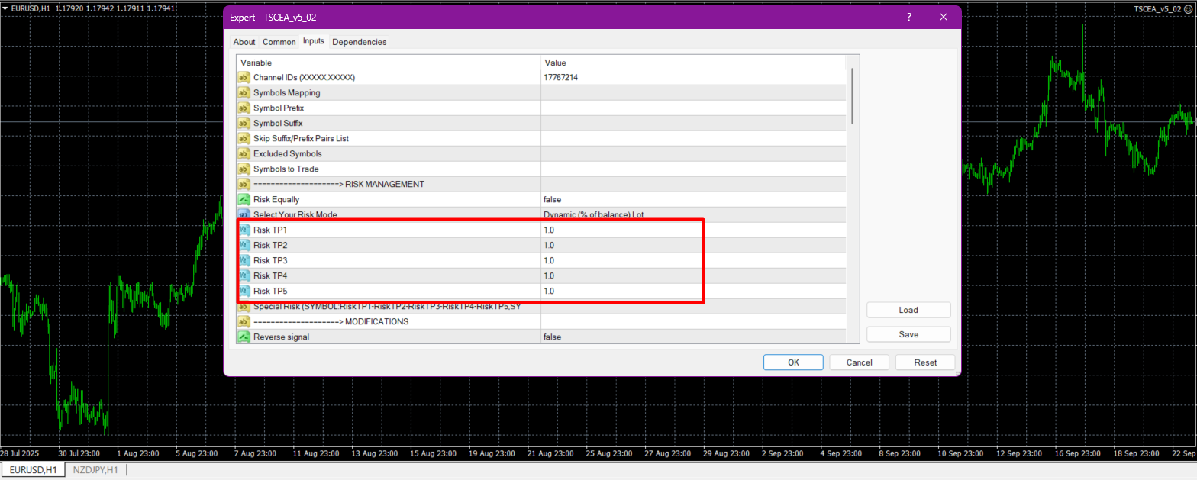Click the Channel IDs string variable icon
The width and height of the screenshot is (1197, 480).
click(x=244, y=78)
